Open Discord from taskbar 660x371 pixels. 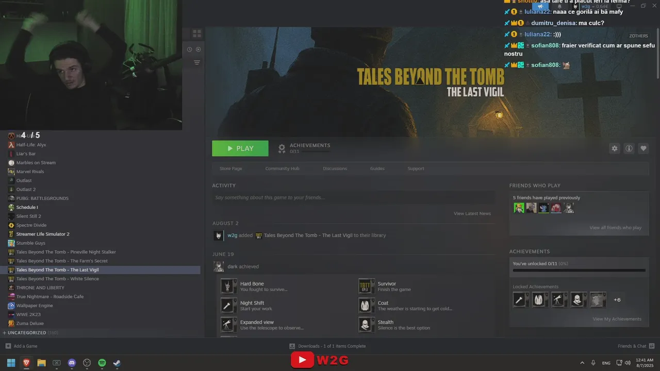72,363
